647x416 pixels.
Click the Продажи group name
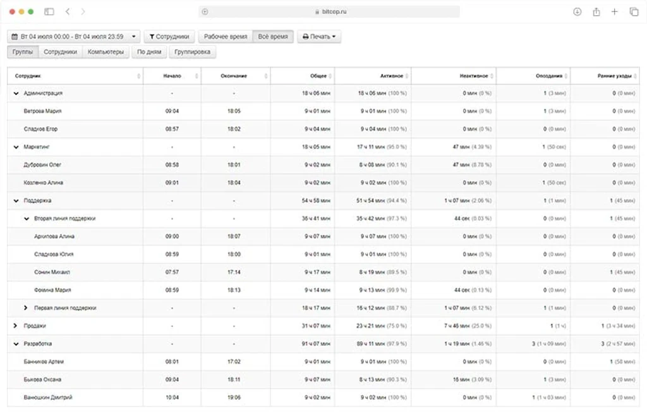pyautogui.click(x=35, y=326)
